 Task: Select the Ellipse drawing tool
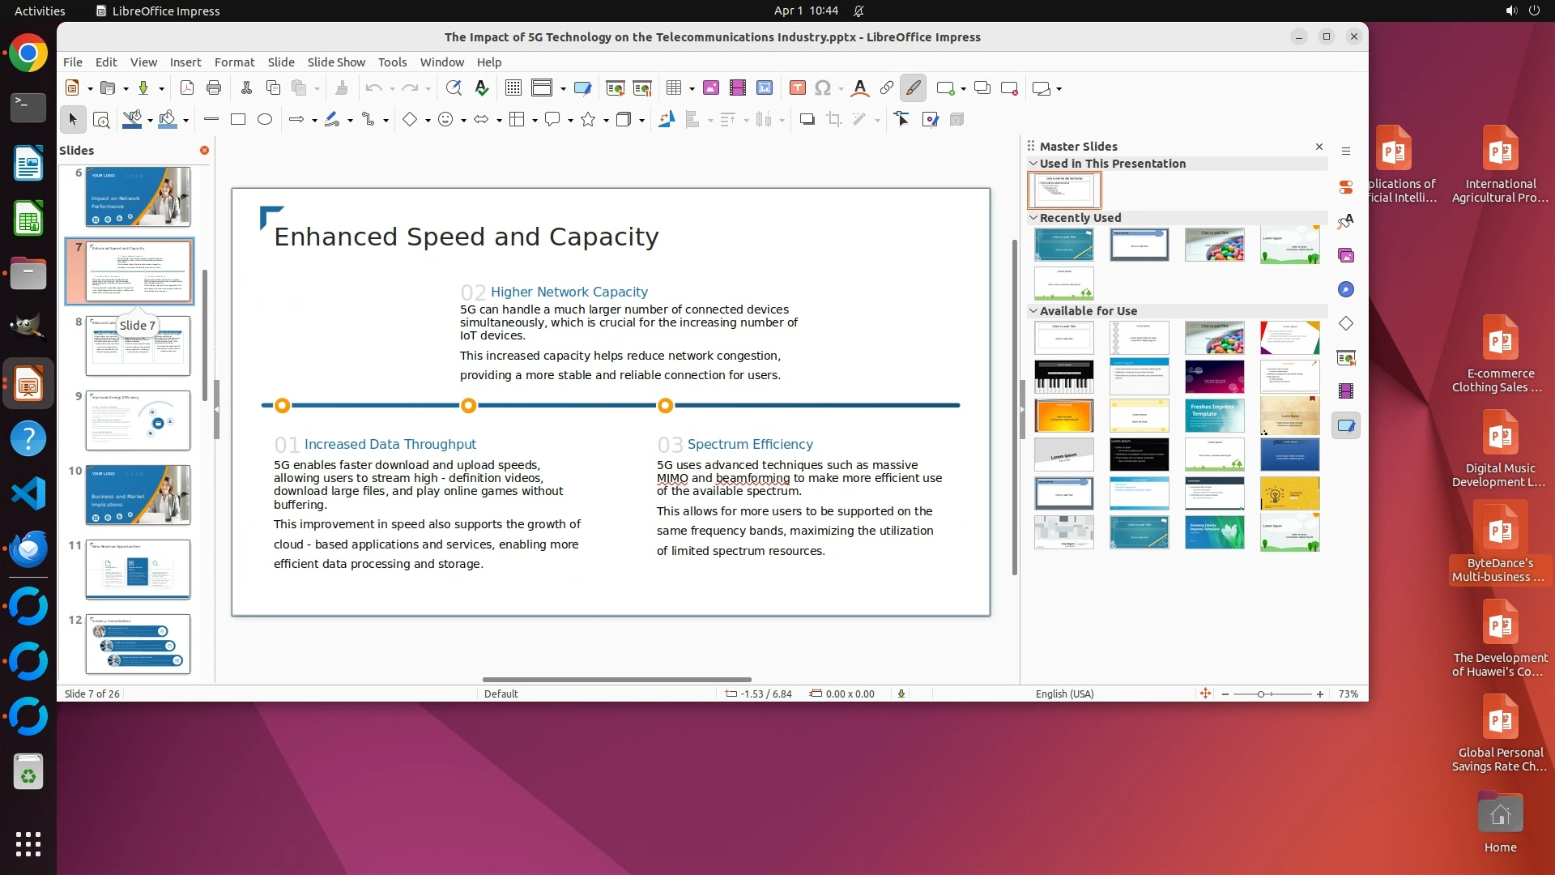[265, 120]
